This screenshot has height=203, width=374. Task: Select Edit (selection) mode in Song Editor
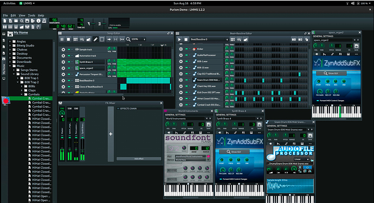click(102, 40)
